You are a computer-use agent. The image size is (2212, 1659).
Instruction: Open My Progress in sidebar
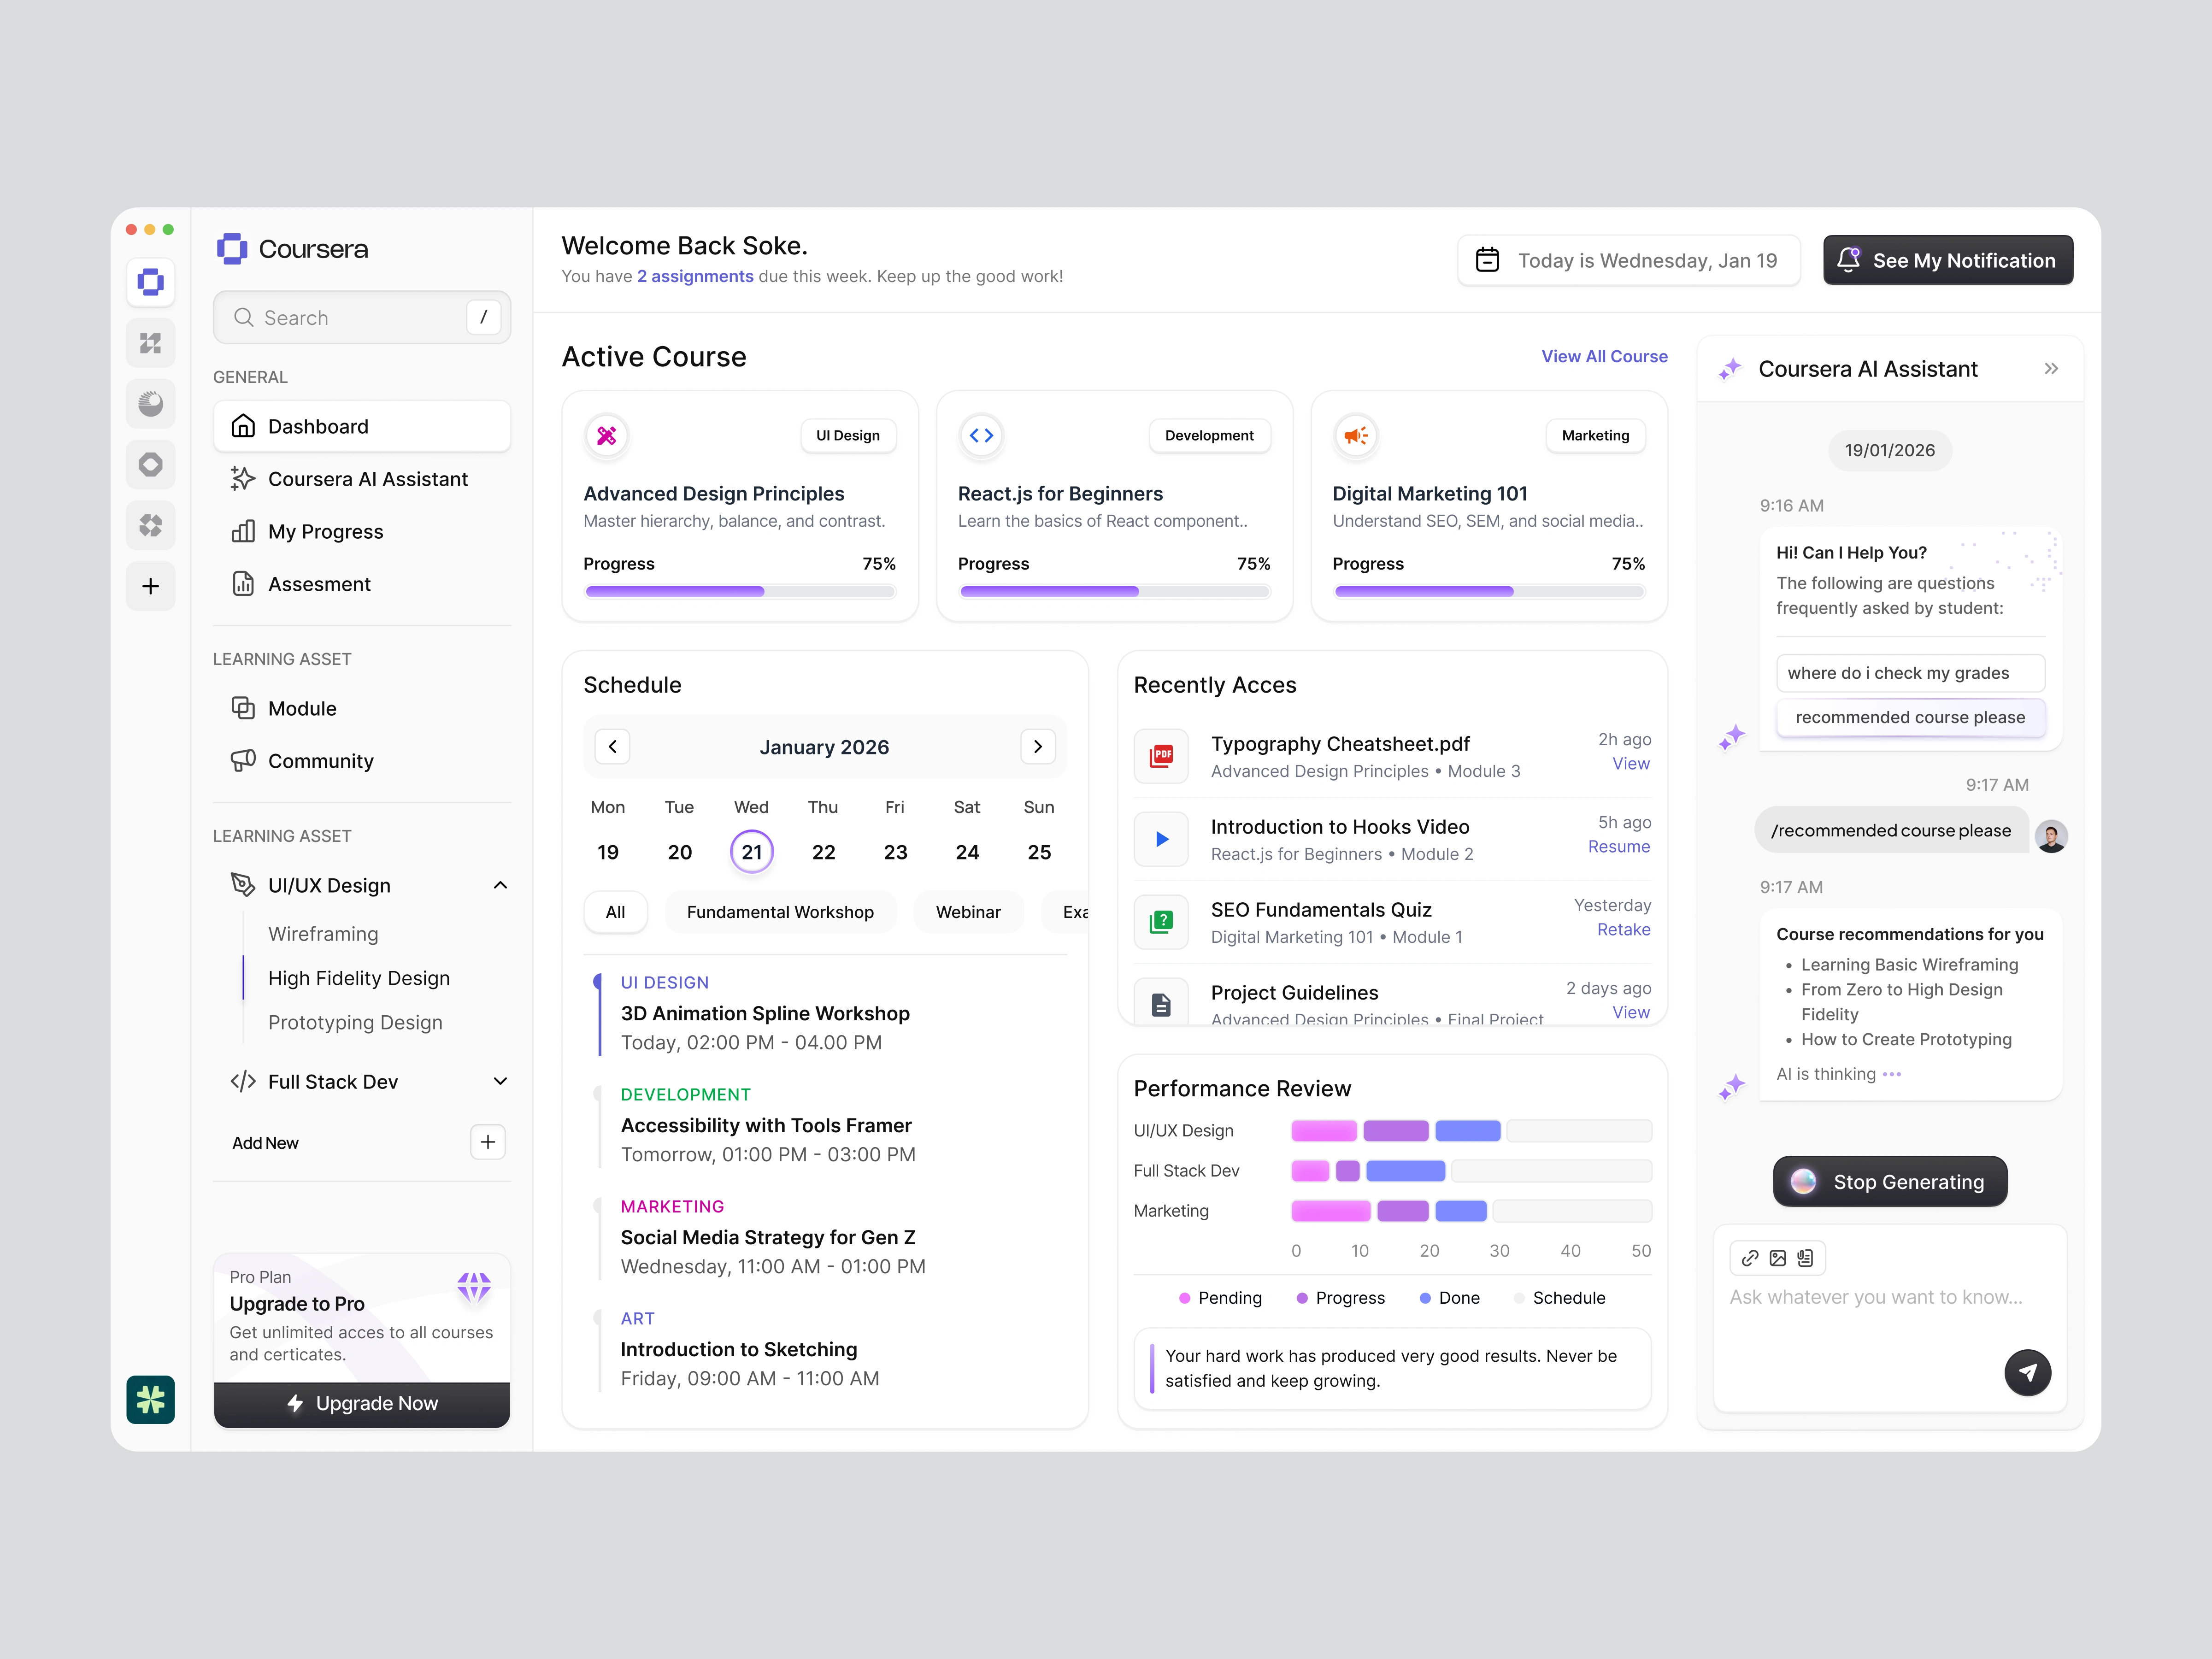(x=325, y=532)
